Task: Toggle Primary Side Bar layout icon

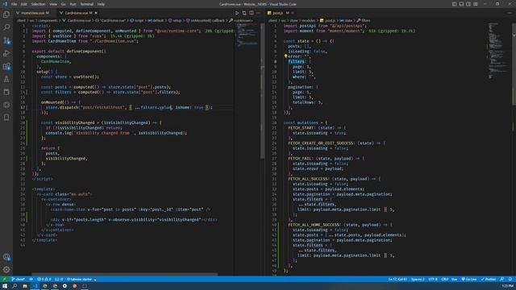Action: (454, 4)
